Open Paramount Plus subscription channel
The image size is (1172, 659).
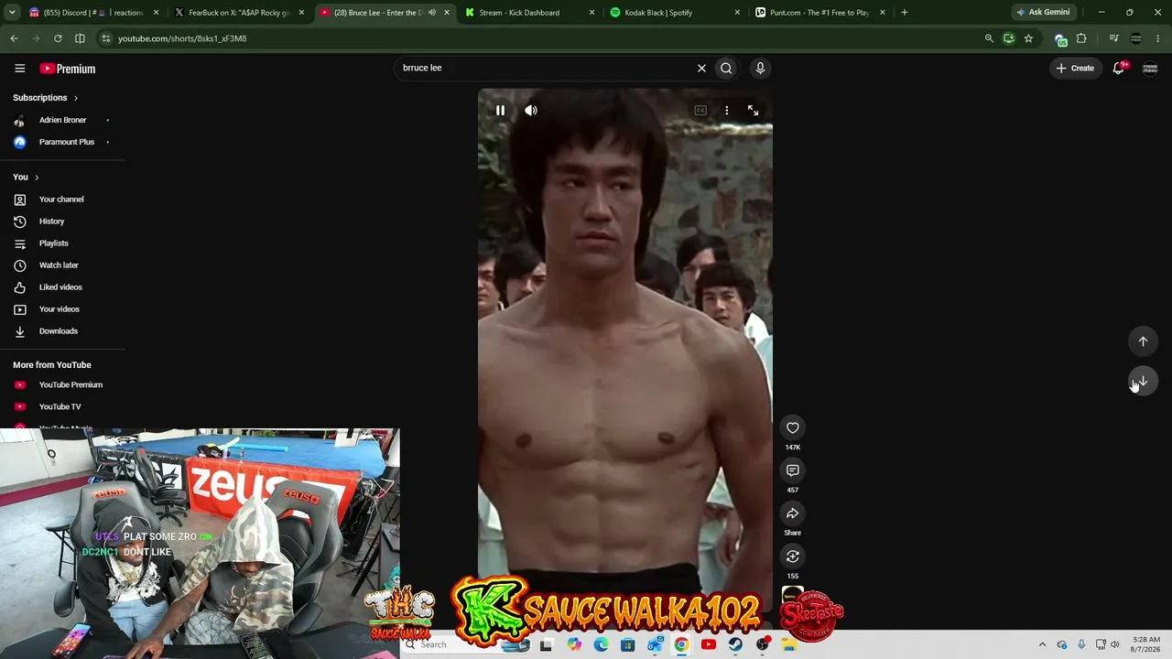62,142
